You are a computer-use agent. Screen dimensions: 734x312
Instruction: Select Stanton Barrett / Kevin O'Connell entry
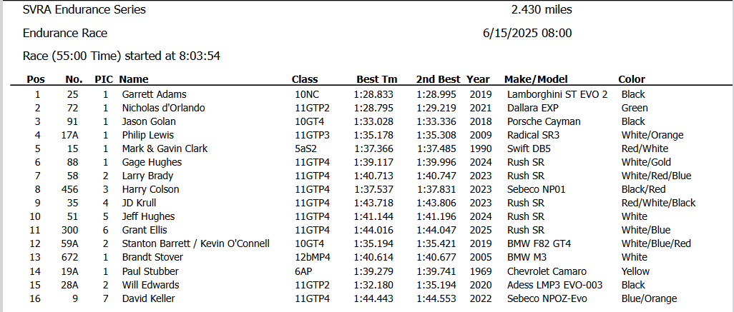click(196, 243)
